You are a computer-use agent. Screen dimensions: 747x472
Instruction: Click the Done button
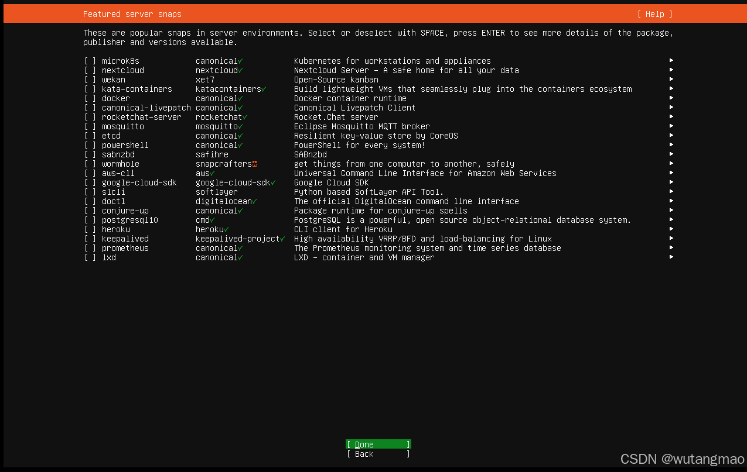(x=378, y=445)
